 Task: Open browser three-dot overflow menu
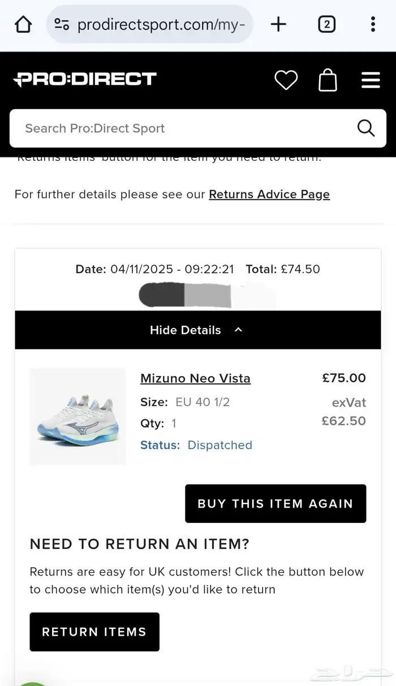tap(372, 24)
